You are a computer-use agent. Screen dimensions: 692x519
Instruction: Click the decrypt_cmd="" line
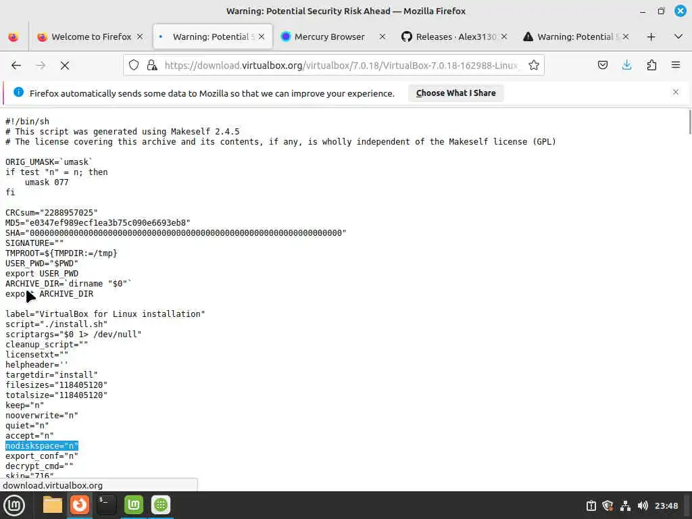coord(39,466)
